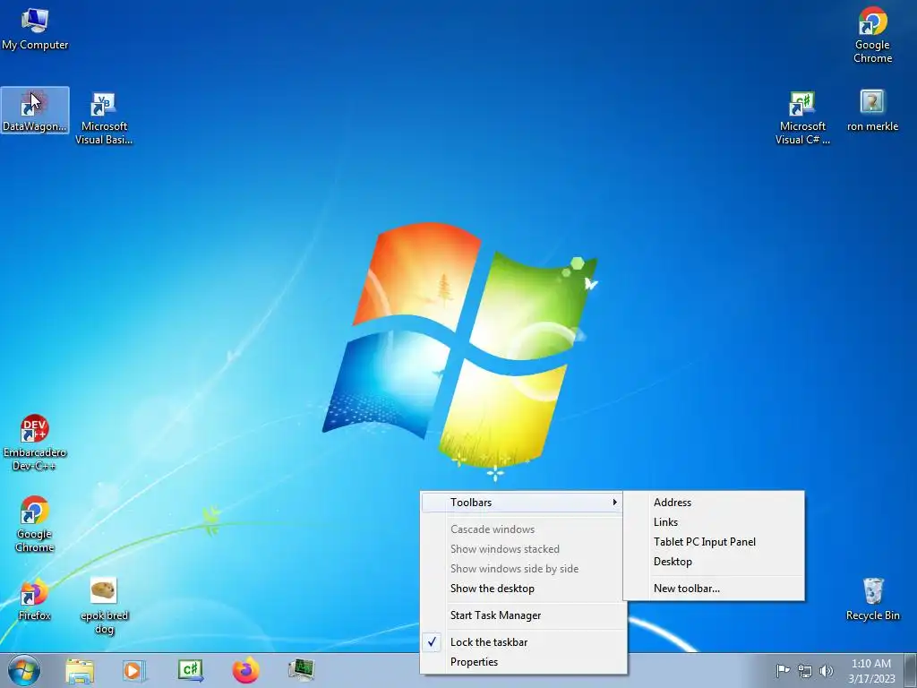Select the Firefox desktop shortcut
The height and width of the screenshot is (688, 917).
(x=35, y=599)
